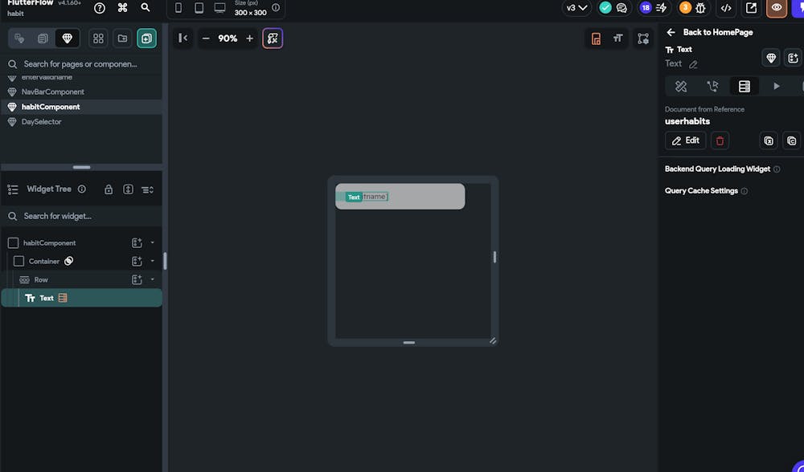The width and height of the screenshot is (804, 472).
Task: Open version v3 dropdown
Action: pyautogui.click(x=576, y=8)
